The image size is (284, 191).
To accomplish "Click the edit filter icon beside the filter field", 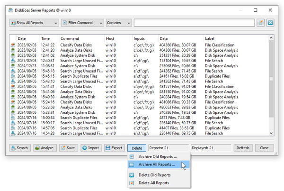I will tap(260, 23).
